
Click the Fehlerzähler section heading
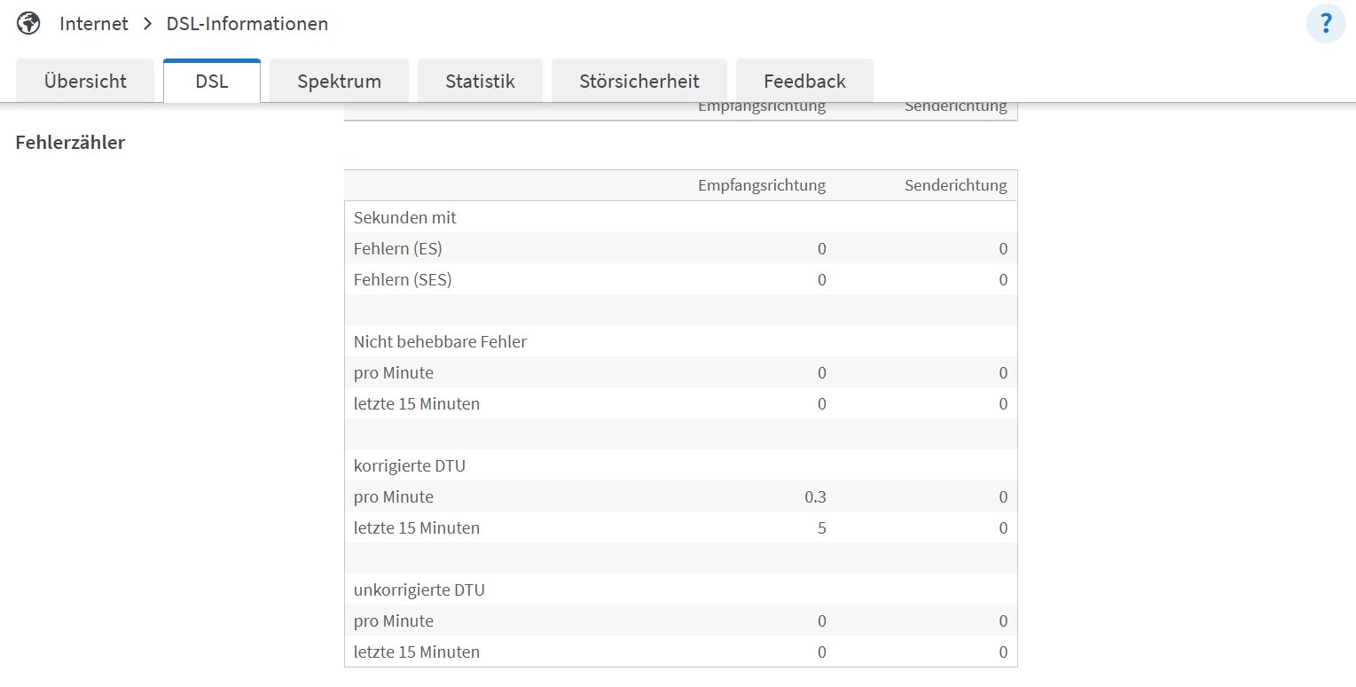pyautogui.click(x=70, y=142)
